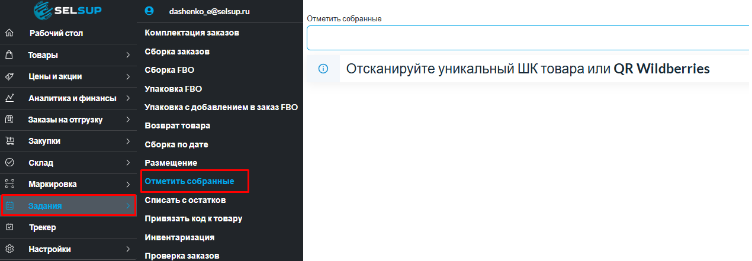Click the calendar icon beside Задания
The height and width of the screenshot is (261, 752).
click(9, 206)
